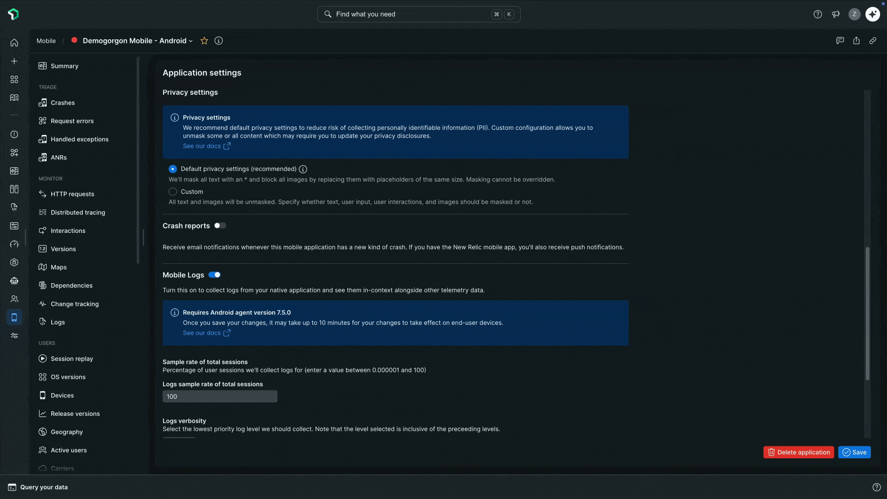Screen dimensions: 887x499
Task: Open the app info icon beside the star
Action: (x=219, y=41)
